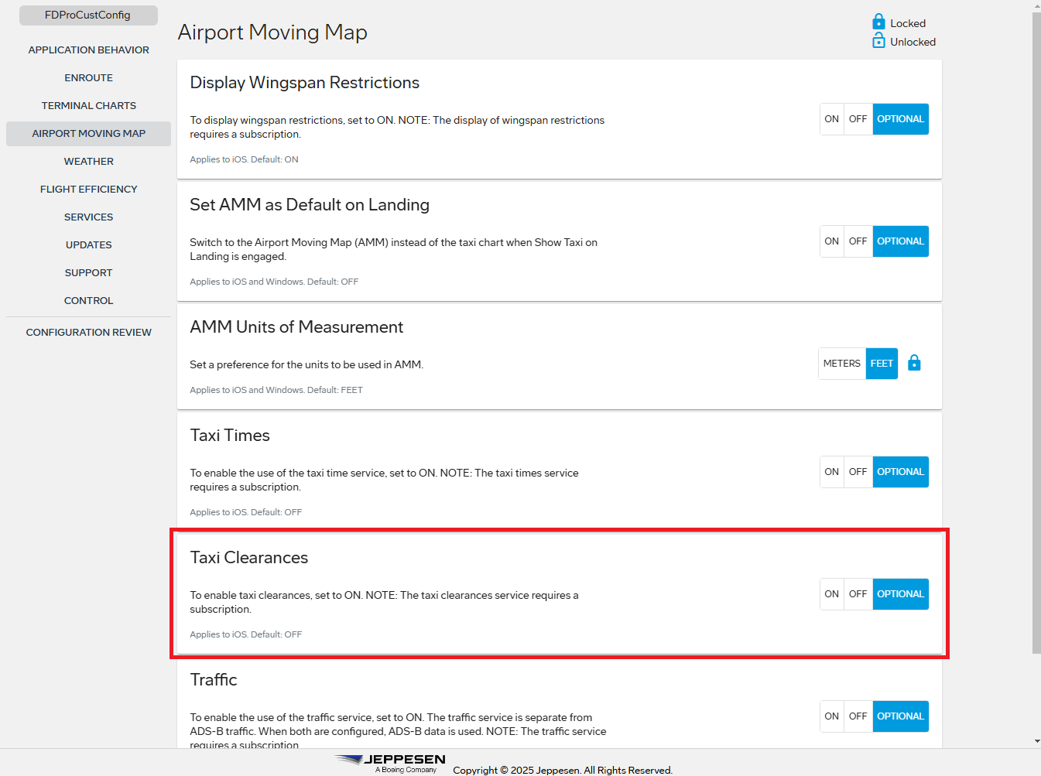The height and width of the screenshot is (776, 1041).
Task: Set Display Wingspan Restrictions to ON
Action: coord(831,119)
